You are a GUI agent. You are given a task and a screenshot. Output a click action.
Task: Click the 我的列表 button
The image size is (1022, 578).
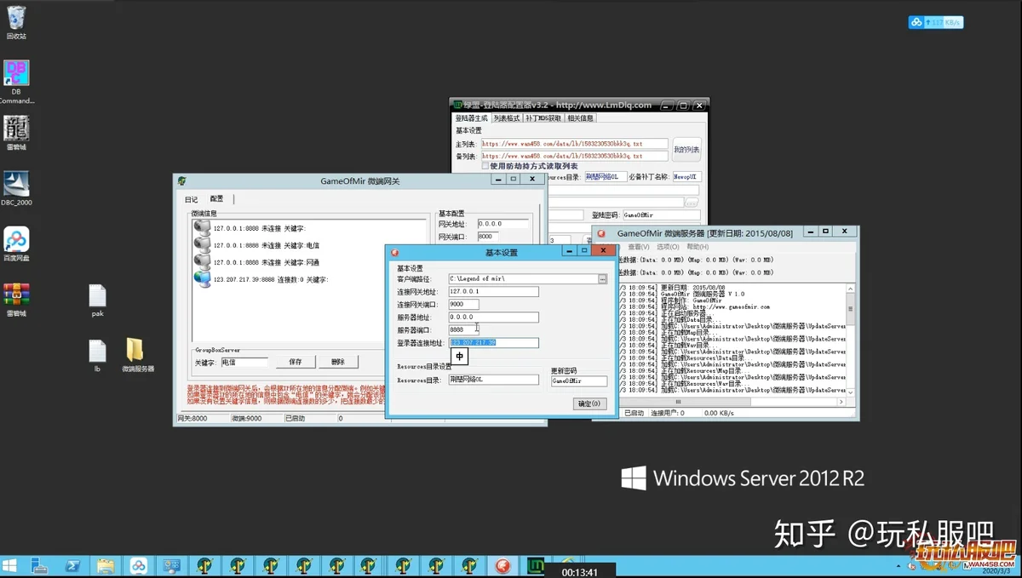686,150
